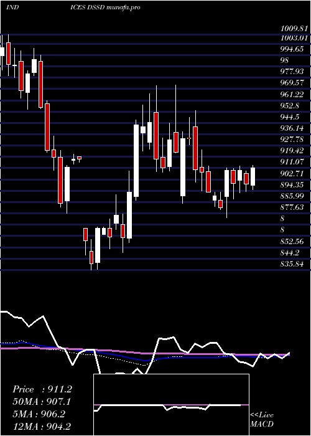Click the 1009.81 price level label
The height and width of the screenshot is (436, 311).
point(294,29)
